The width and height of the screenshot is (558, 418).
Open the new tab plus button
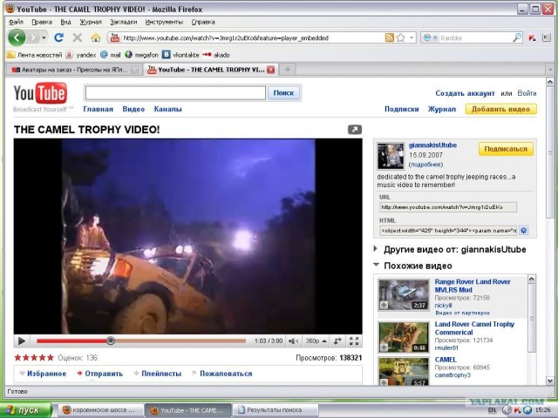coord(288,70)
